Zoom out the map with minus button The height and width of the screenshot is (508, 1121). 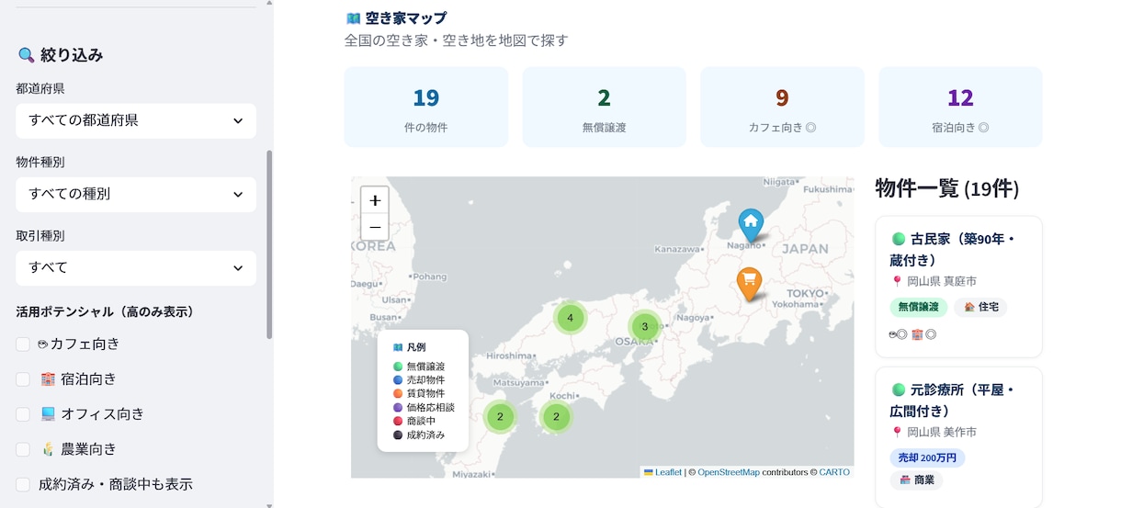pos(375,227)
